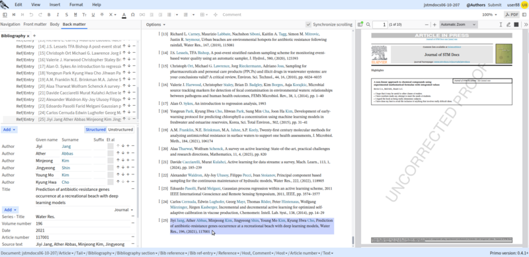Select the PDF text cursor tool icon
529x257 pixels.
pyautogui.click(x=501, y=24)
